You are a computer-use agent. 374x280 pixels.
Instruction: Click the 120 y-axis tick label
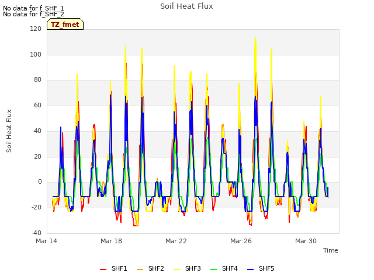point(36,29)
